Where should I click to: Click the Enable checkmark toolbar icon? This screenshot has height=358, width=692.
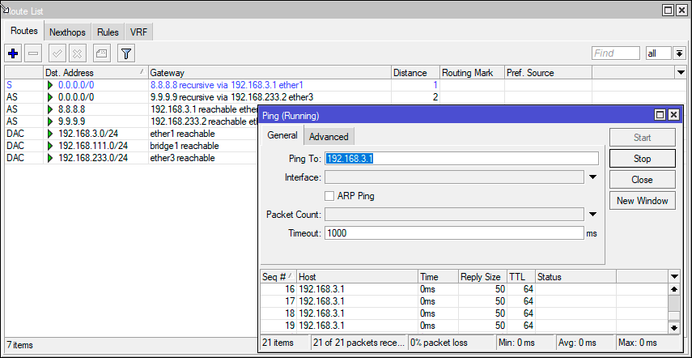[57, 53]
